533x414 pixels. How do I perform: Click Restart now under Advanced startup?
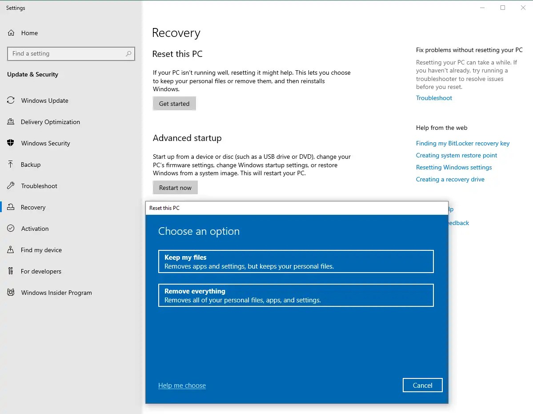[175, 187]
